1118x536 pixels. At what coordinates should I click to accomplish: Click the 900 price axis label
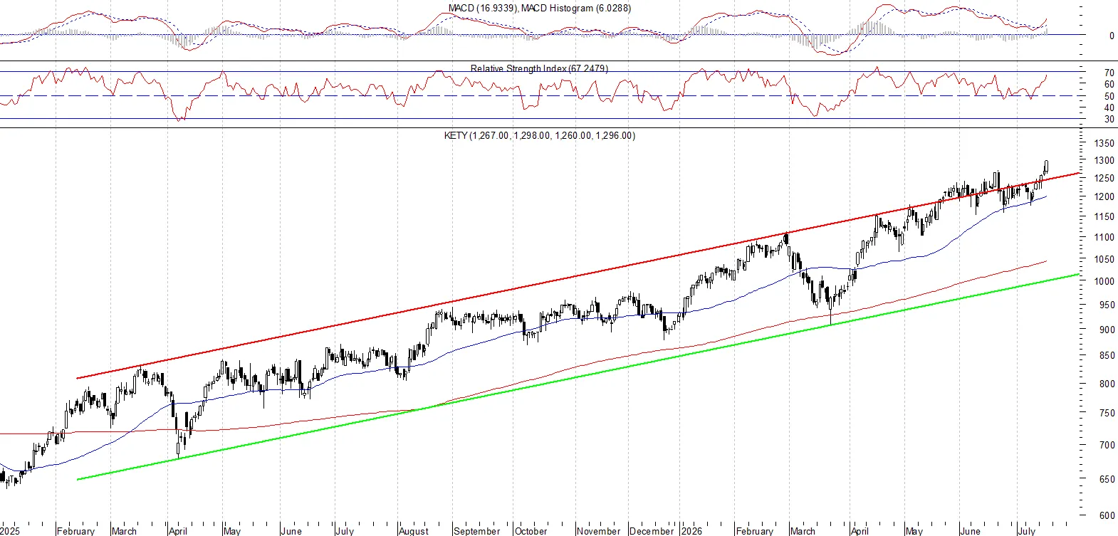coord(1107,330)
